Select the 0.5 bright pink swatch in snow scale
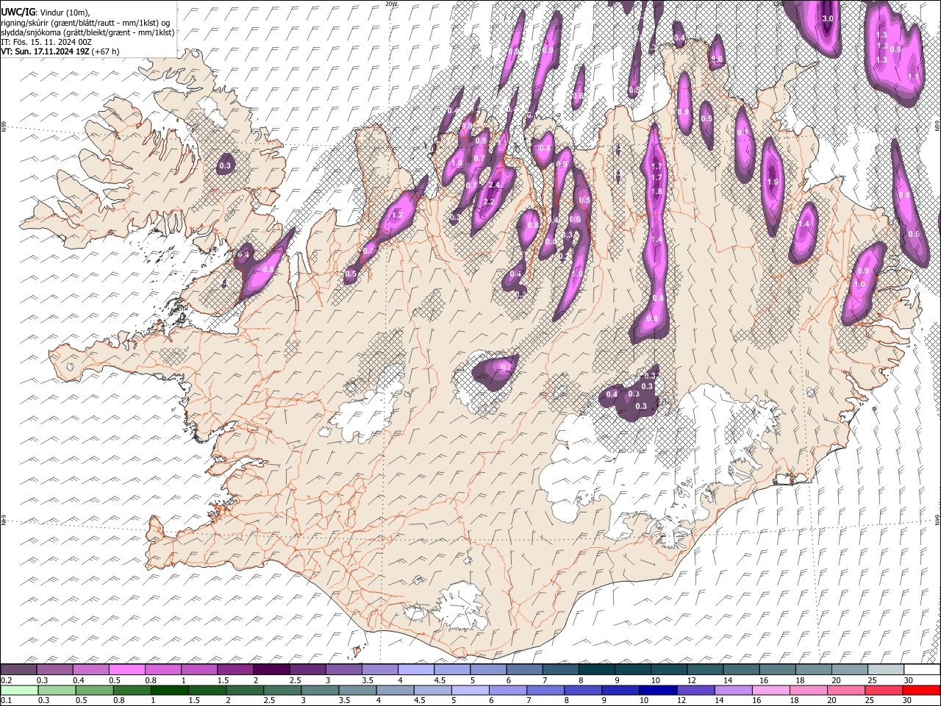The image size is (941, 706). click(126, 670)
